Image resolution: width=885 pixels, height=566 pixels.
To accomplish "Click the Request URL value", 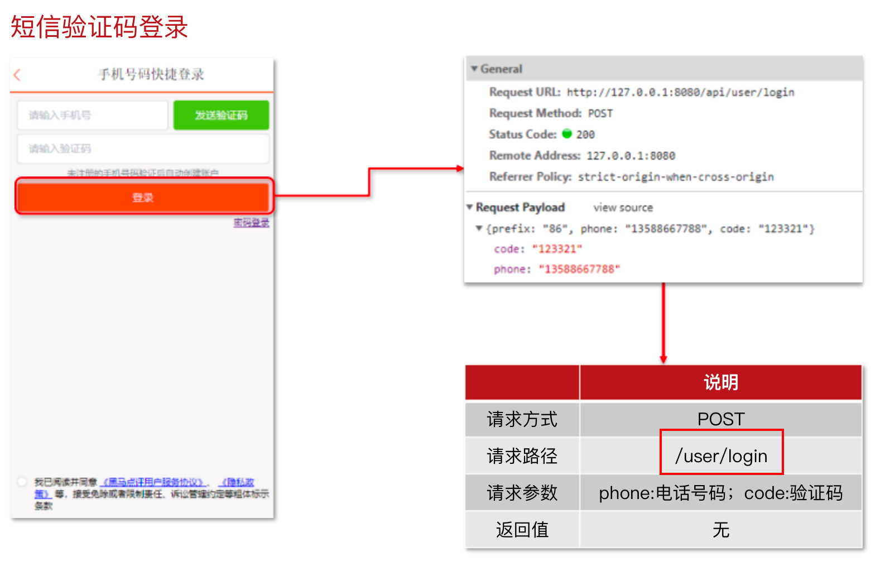I will (x=681, y=93).
